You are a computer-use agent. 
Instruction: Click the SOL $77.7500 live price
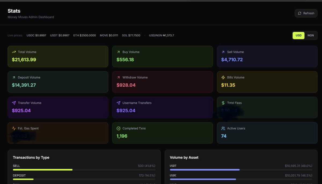pos(131,35)
